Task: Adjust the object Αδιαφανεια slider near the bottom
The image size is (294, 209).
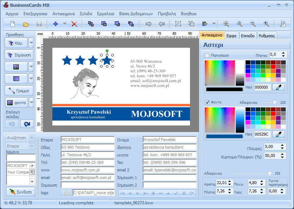Action: [270, 174]
